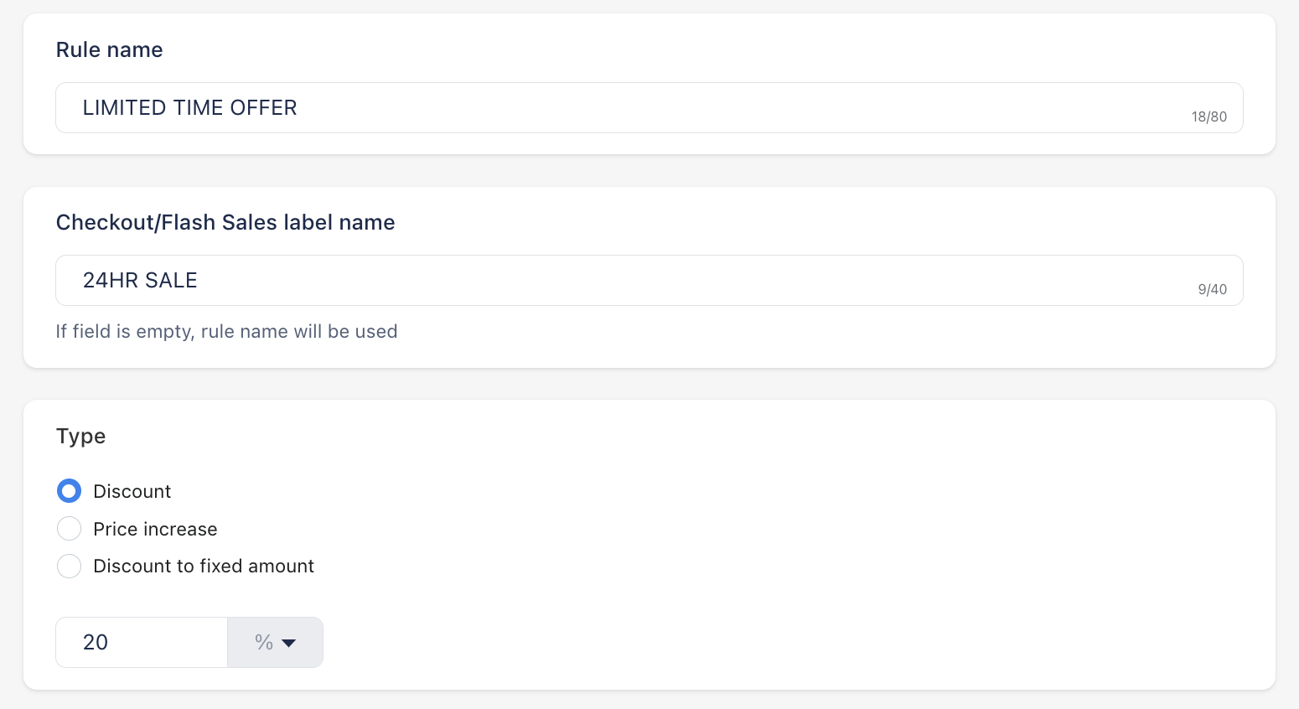Place cursor in the LIMITED TIME OFFER text
The image size is (1299, 709).
click(x=190, y=107)
